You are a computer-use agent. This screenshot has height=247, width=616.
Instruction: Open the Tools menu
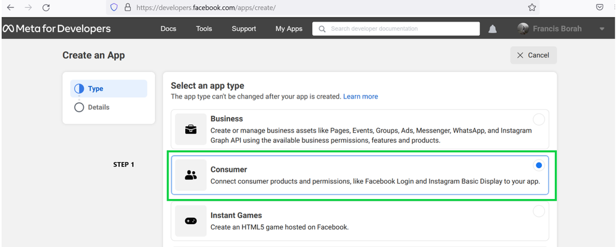click(x=204, y=29)
